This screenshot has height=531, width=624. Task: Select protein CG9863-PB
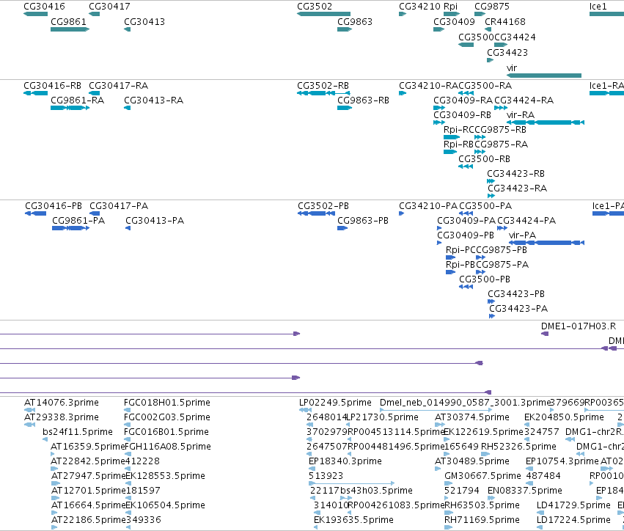tap(363, 221)
